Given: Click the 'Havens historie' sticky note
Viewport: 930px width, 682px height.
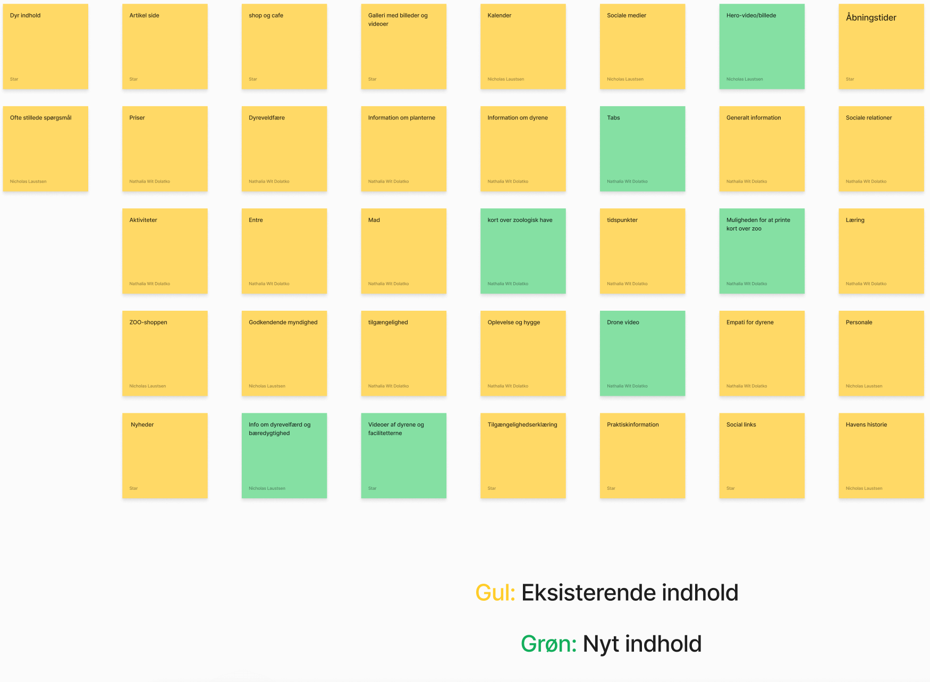Looking at the screenshot, I should 881,456.
